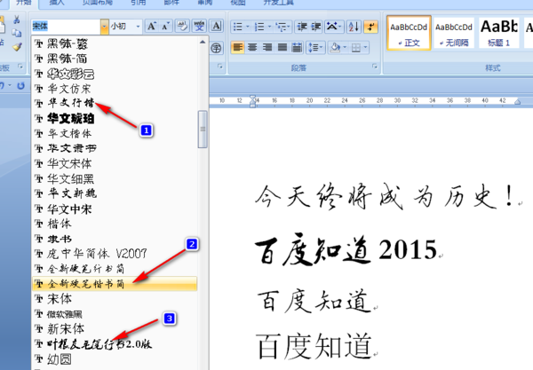Screen dimensions: 533x370
Task: Click the font list scrollbar thumb
Action: pos(203,130)
